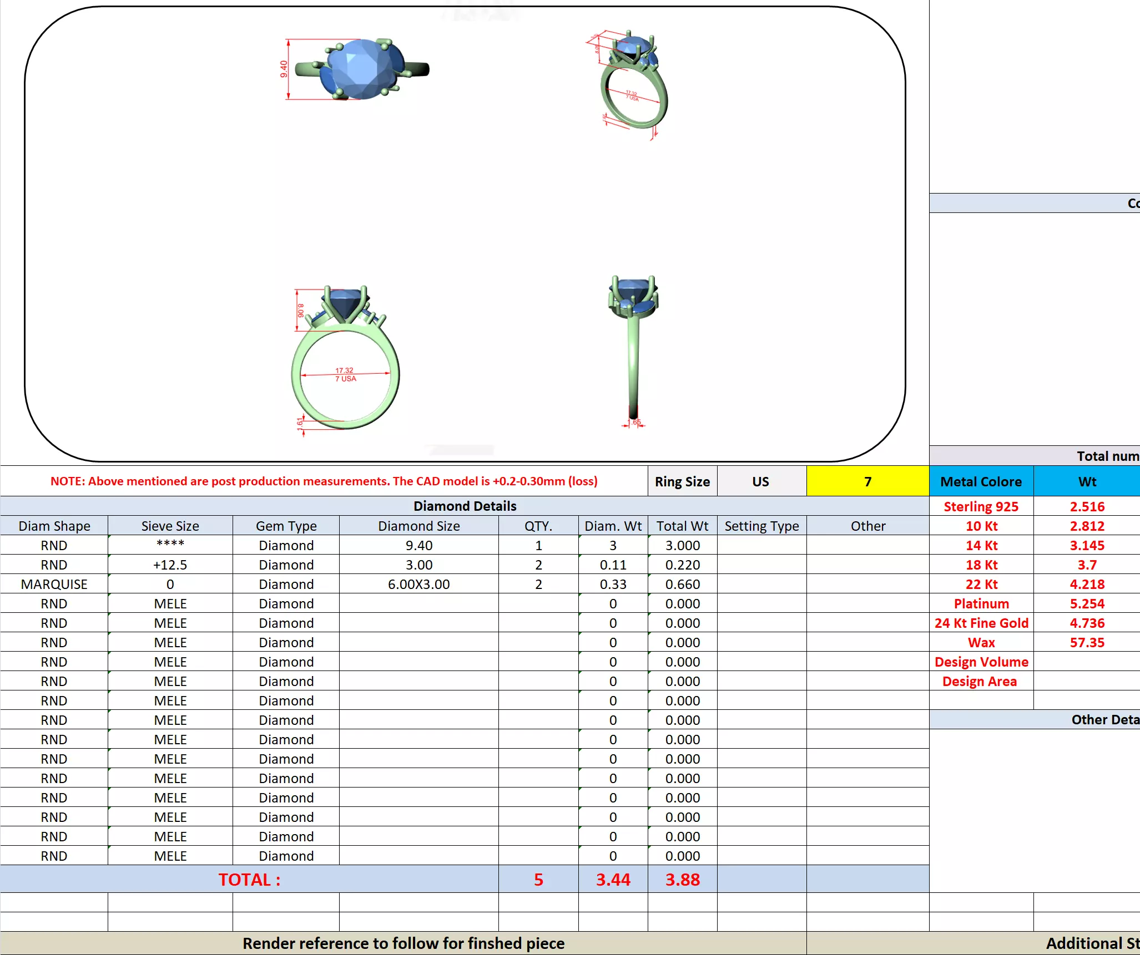Click the total weight 3.88 cell
This screenshot has height=955, width=1140.
pos(682,880)
